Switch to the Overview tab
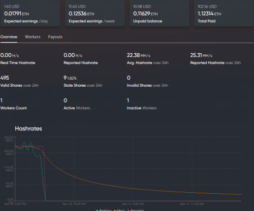This screenshot has width=254, height=211. [x=9, y=37]
